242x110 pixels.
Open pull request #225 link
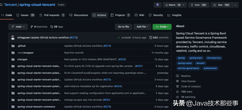[122, 59]
